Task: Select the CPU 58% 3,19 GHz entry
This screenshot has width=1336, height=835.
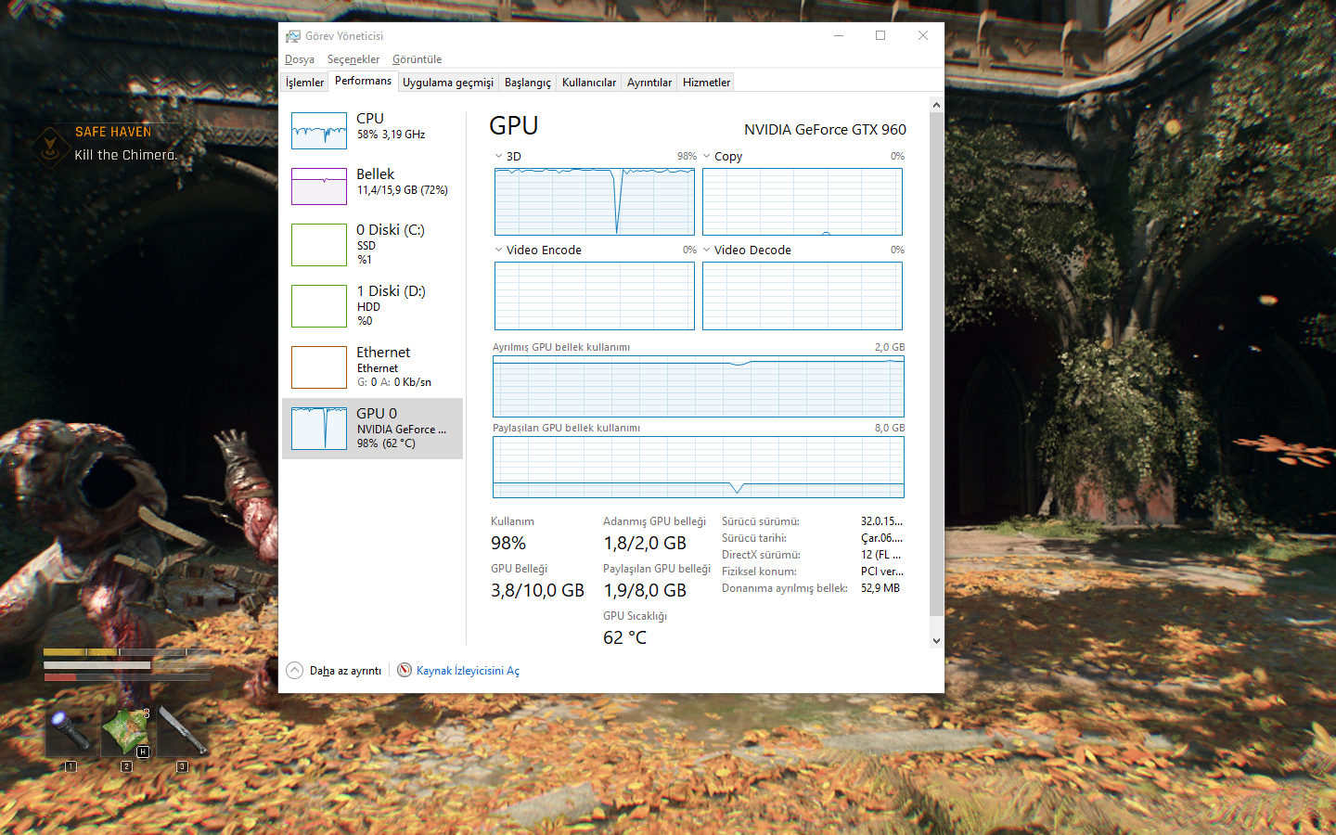Action: pos(372,131)
